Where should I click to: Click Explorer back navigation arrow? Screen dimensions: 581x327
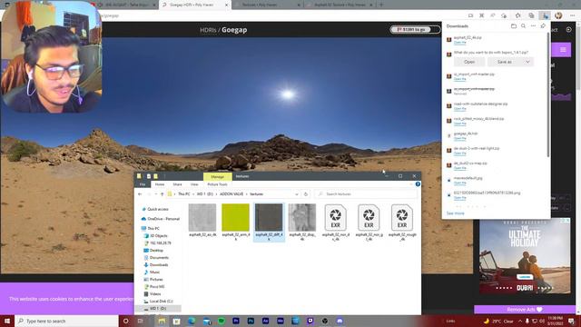coord(140,194)
